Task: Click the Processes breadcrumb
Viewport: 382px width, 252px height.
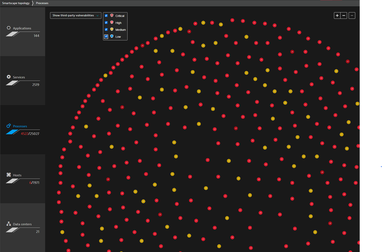Action: [x=42, y=3]
